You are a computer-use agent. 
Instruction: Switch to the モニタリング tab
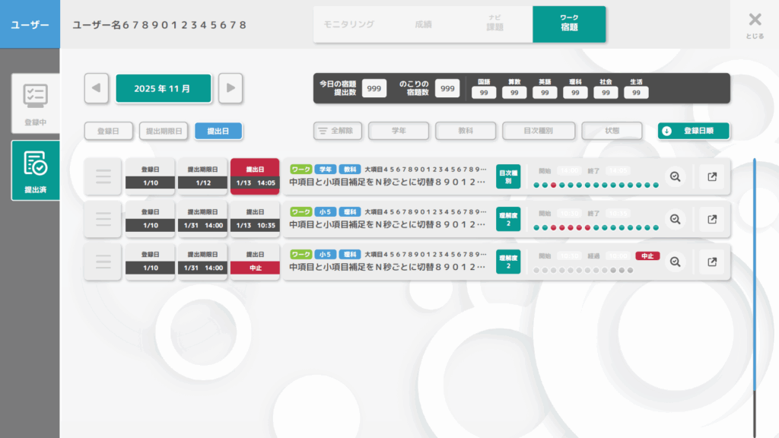coord(349,24)
